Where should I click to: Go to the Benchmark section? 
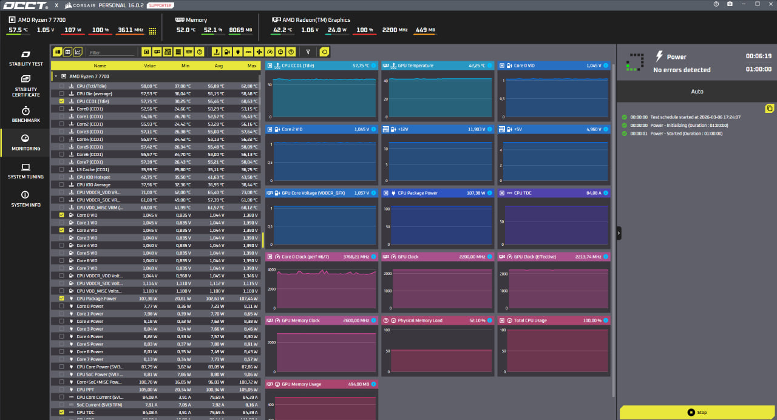[x=25, y=115]
